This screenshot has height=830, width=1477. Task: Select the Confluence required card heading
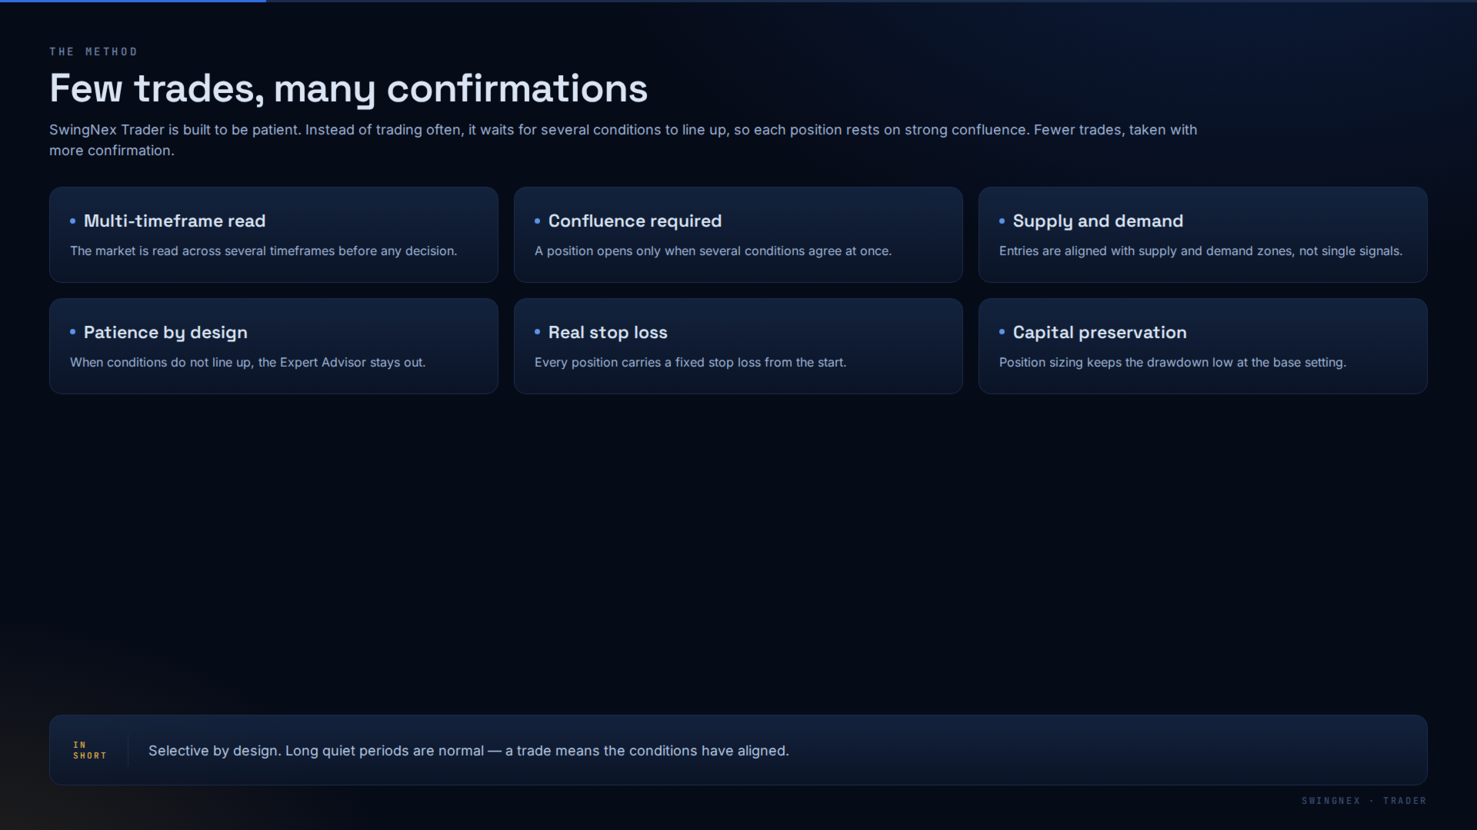(x=635, y=221)
